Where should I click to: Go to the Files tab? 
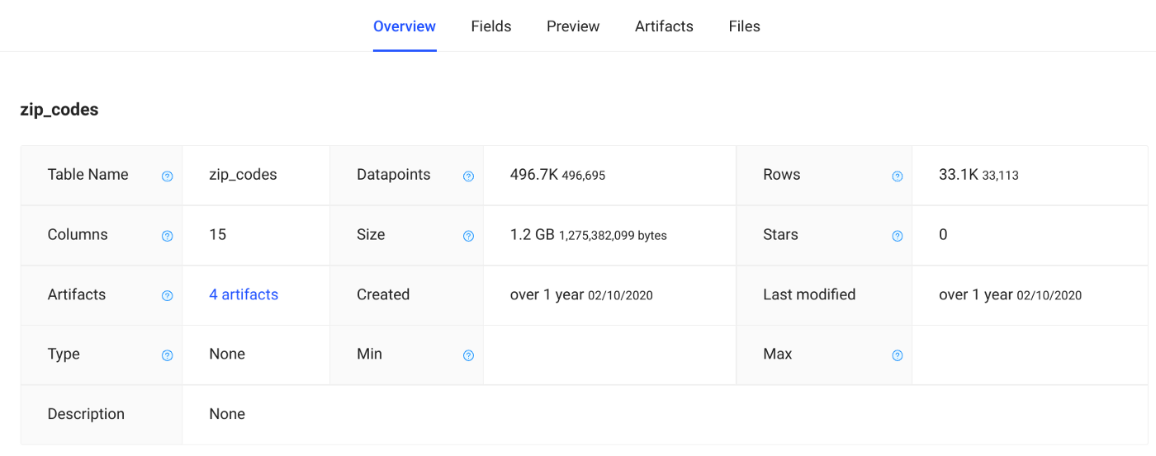744,26
